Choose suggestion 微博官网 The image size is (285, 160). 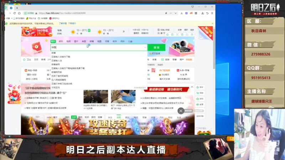coord(56,64)
